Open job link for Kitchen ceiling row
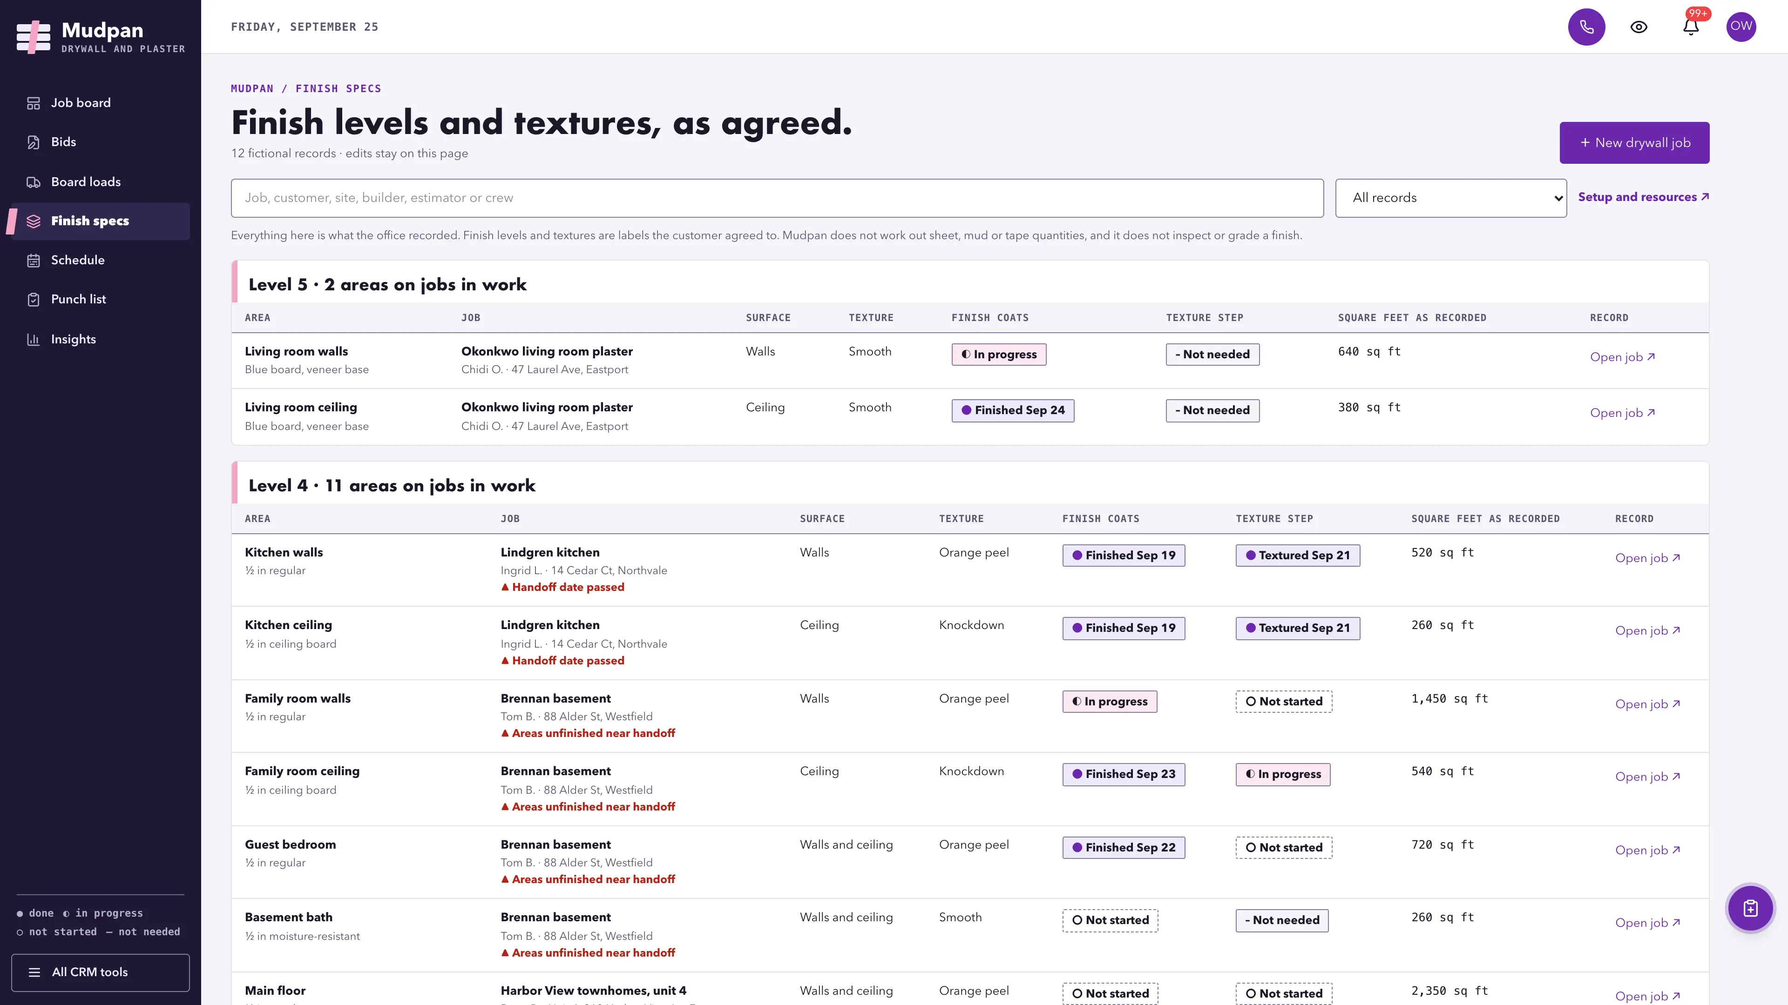Viewport: 1788px width, 1005px height. click(x=1647, y=630)
